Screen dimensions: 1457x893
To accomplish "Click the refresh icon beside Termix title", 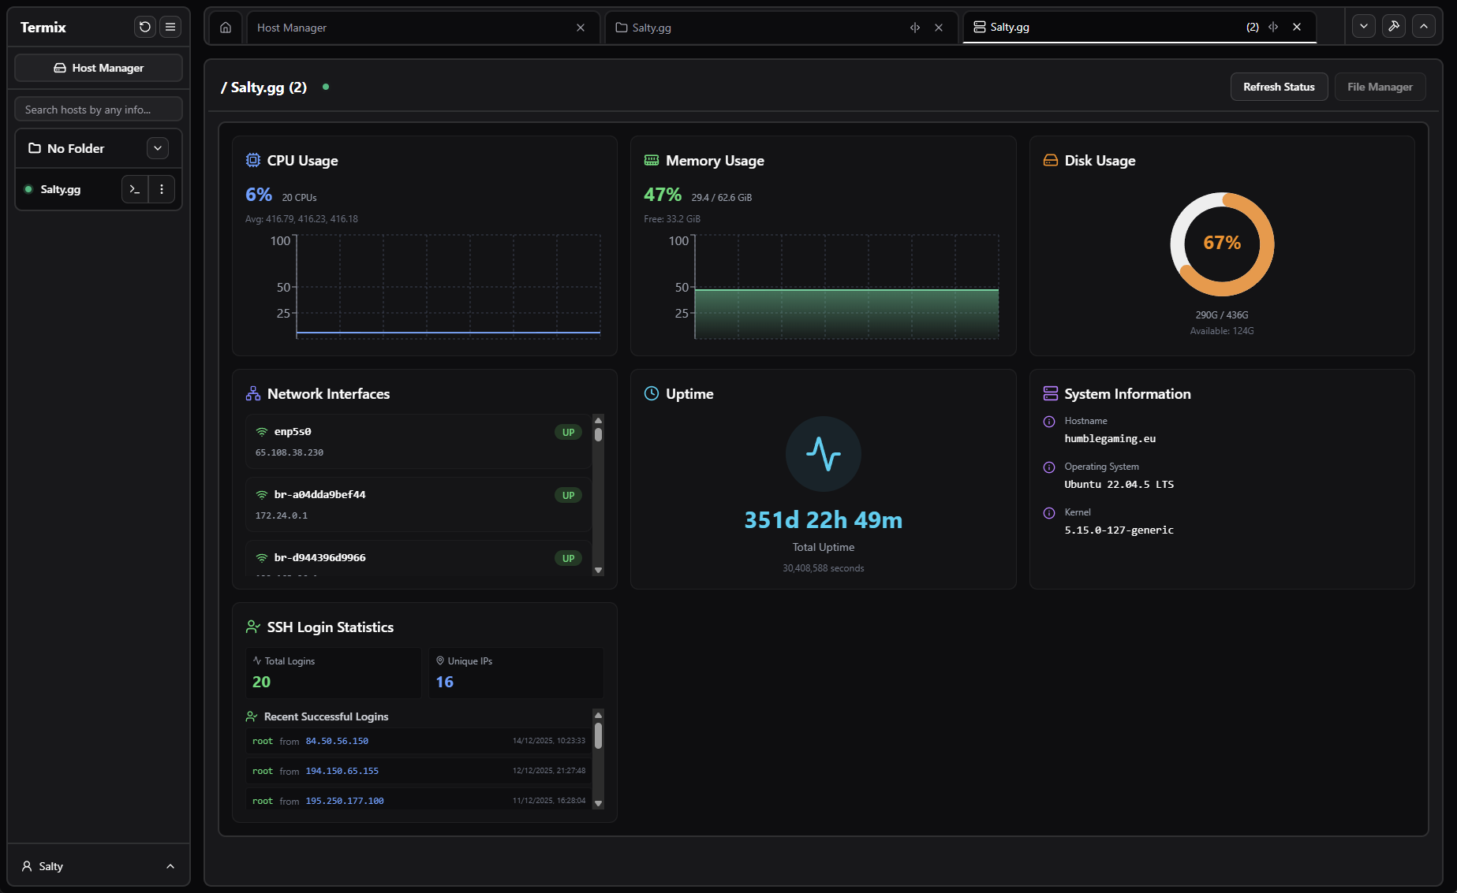I will point(145,27).
